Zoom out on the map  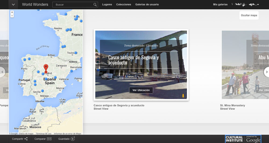pyautogui.click(x=12, y=16)
